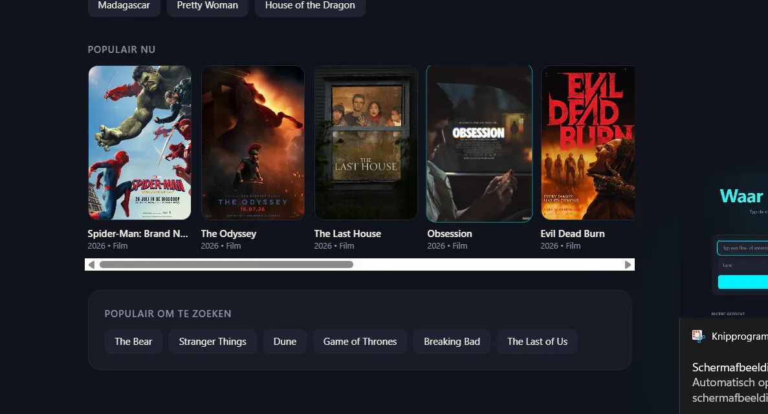Open the Schermafbeelding notification message
This screenshot has width=768, height=414.
click(x=730, y=383)
